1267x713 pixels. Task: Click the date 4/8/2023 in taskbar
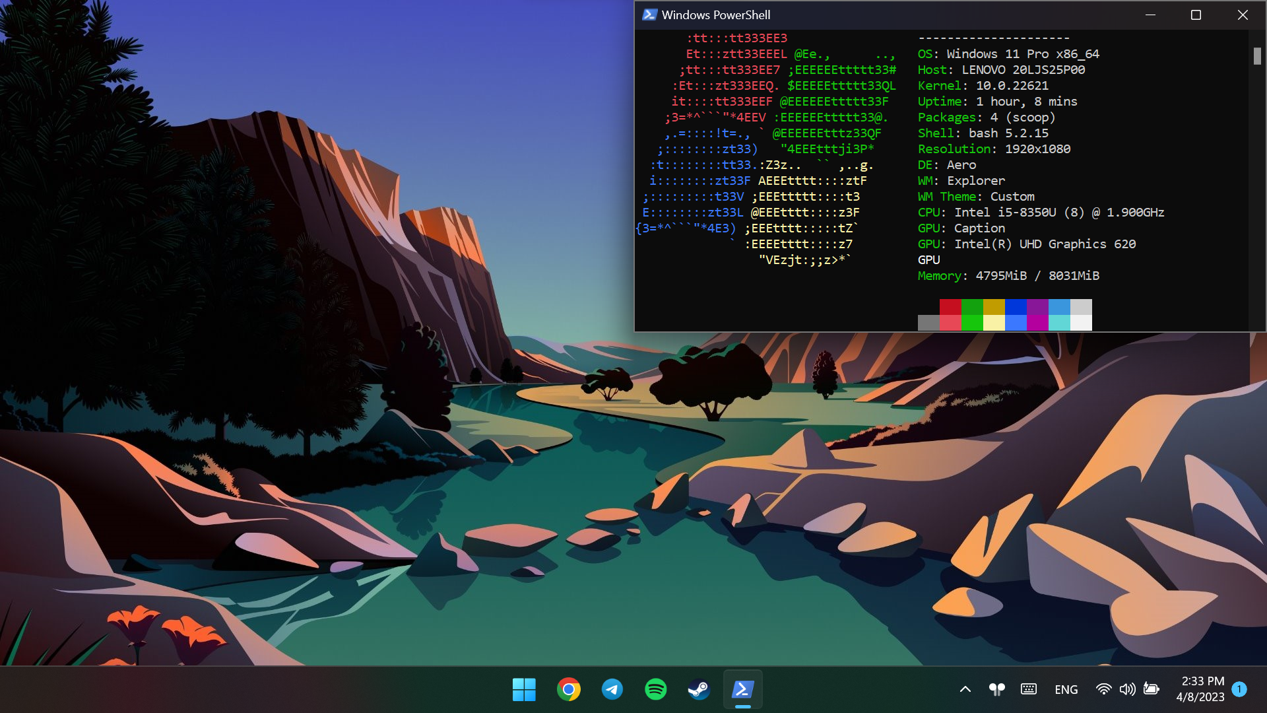coord(1200,697)
